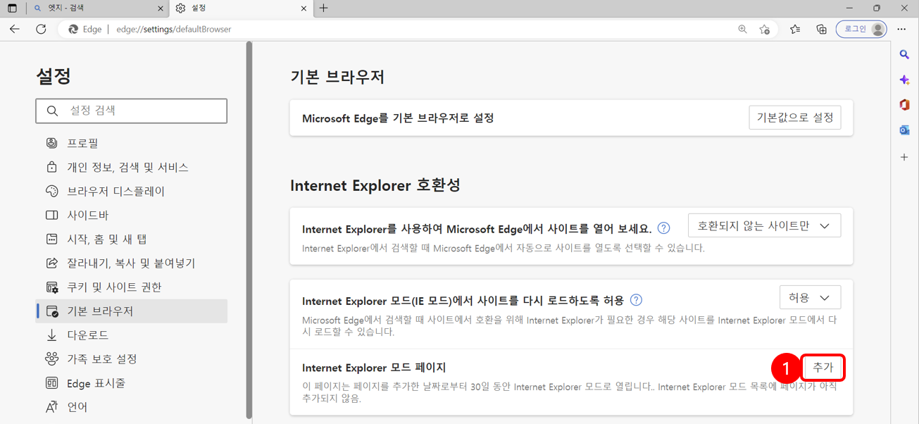Open 다운로드 settings

(132, 335)
